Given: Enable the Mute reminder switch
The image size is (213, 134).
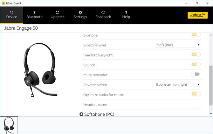Looking at the screenshot, I should coord(195,74).
